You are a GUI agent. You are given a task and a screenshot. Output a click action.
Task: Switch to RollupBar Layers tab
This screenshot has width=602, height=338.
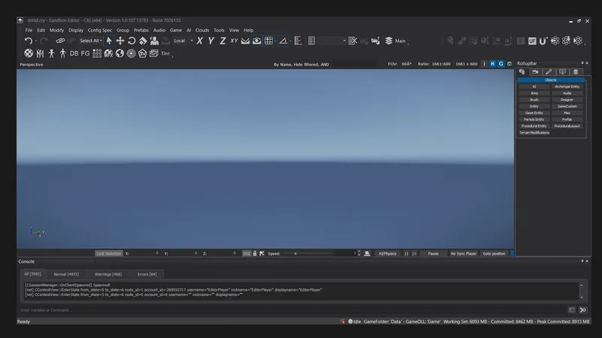click(576, 71)
